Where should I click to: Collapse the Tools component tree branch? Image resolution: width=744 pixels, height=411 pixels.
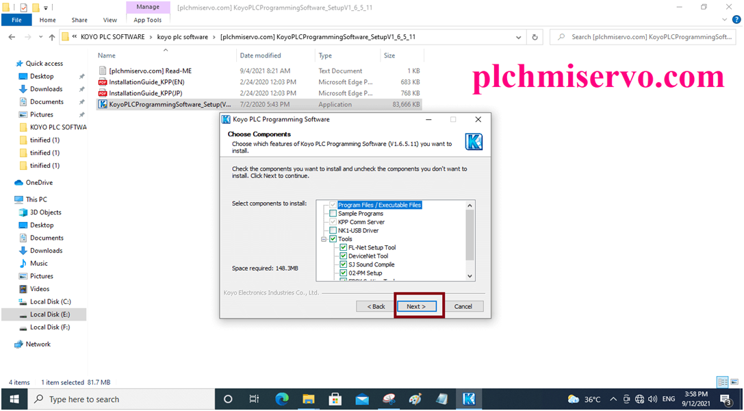click(x=322, y=238)
